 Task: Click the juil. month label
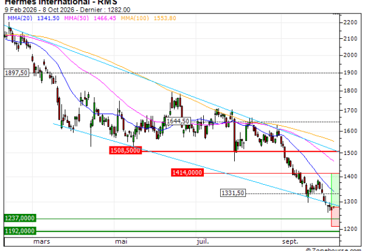(x=203, y=241)
